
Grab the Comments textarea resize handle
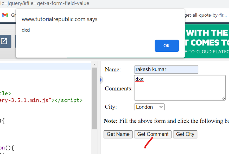coord(223,98)
